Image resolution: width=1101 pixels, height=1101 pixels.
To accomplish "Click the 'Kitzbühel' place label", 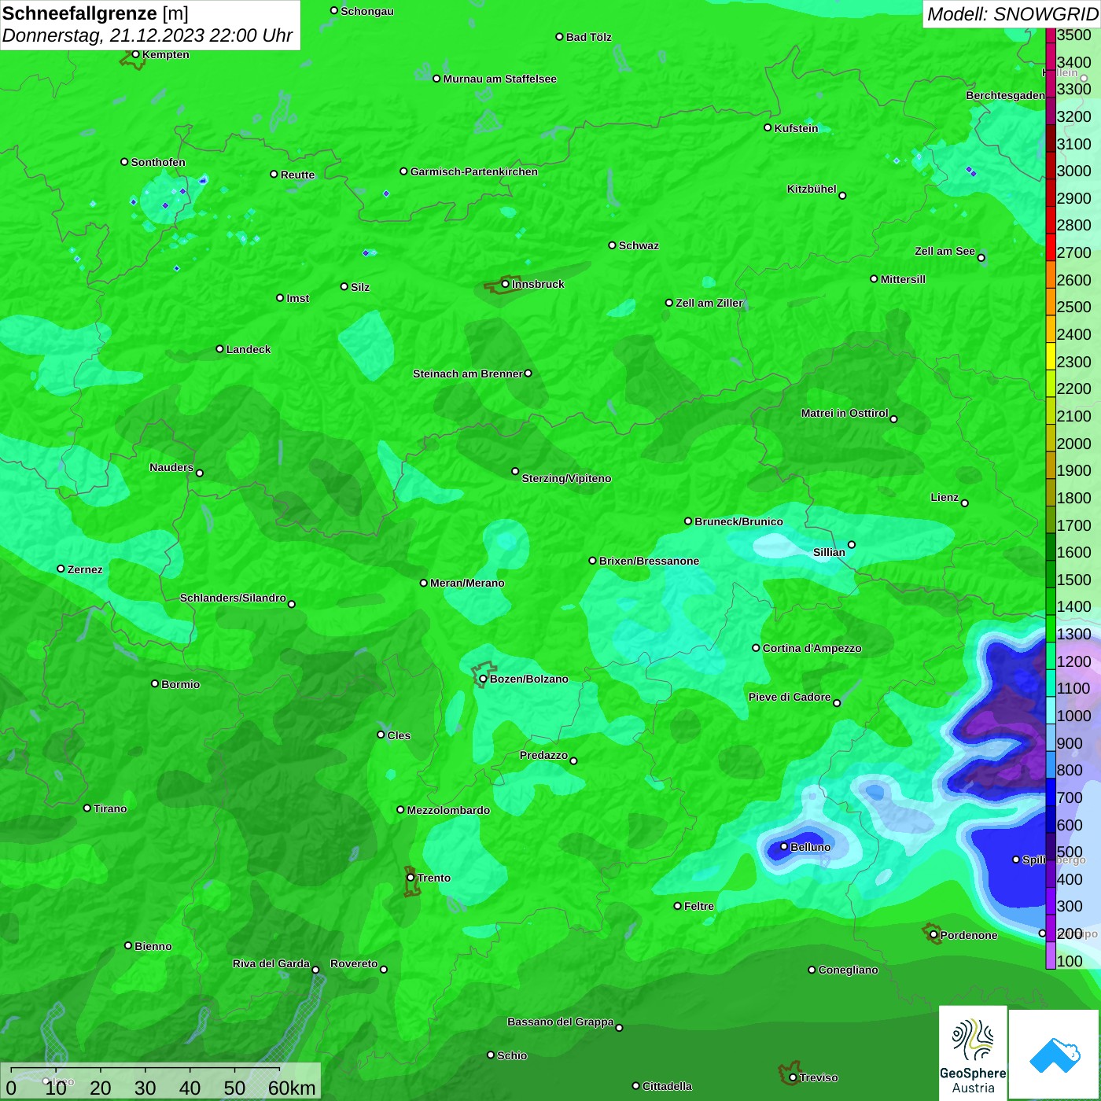I will [812, 189].
